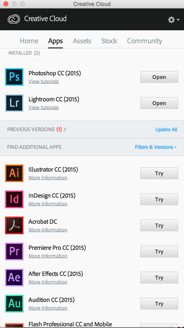
Task: Click the InDesign CC app icon
Action: click(x=14, y=199)
